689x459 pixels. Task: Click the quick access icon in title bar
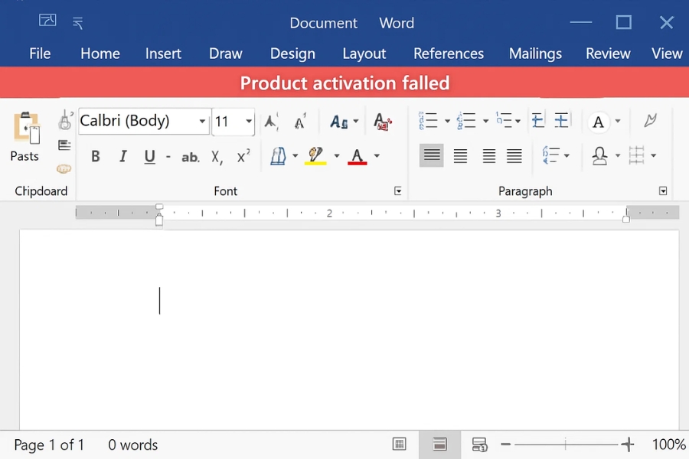[47, 20]
